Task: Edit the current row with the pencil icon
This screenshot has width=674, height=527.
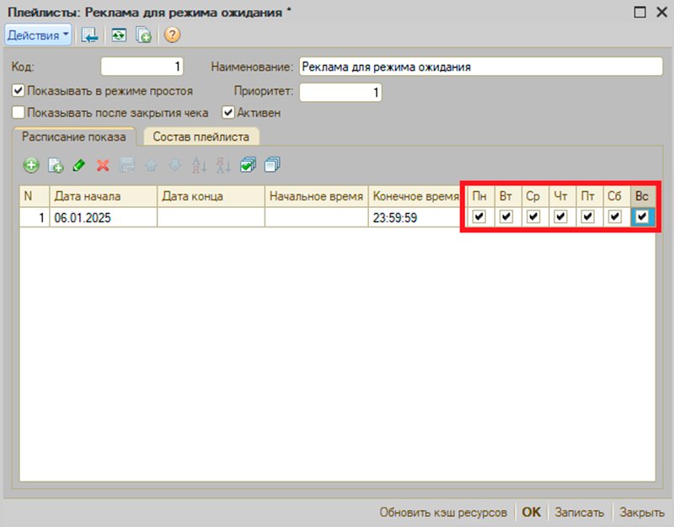Action: [x=79, y=165]
